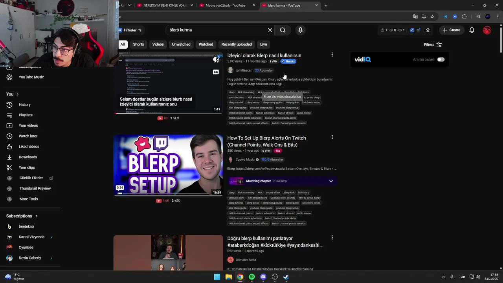Select the All filter chip

123,44
